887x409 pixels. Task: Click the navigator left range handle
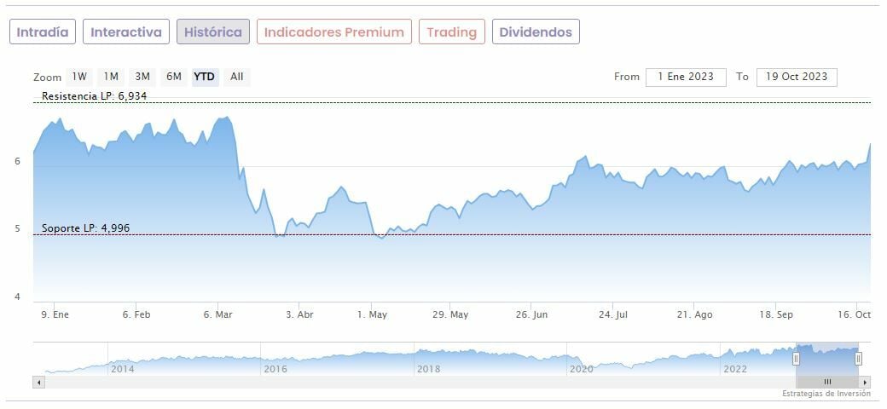796,359
